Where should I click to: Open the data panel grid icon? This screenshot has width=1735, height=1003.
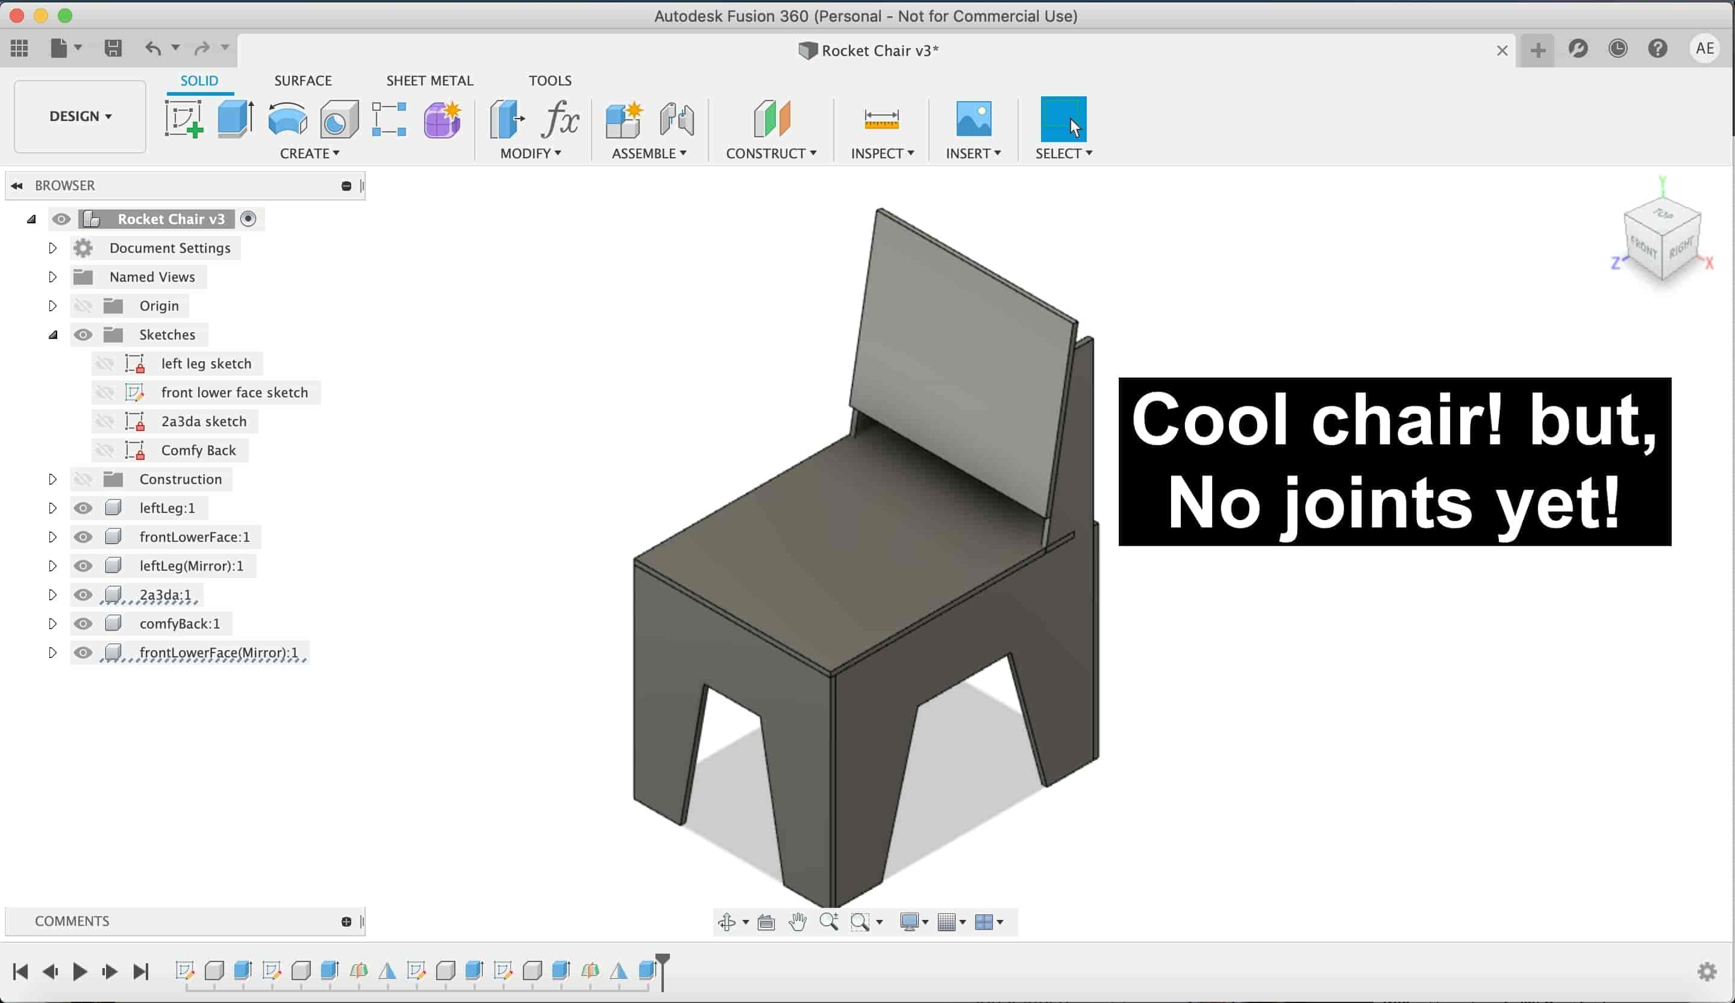[19, 48]
